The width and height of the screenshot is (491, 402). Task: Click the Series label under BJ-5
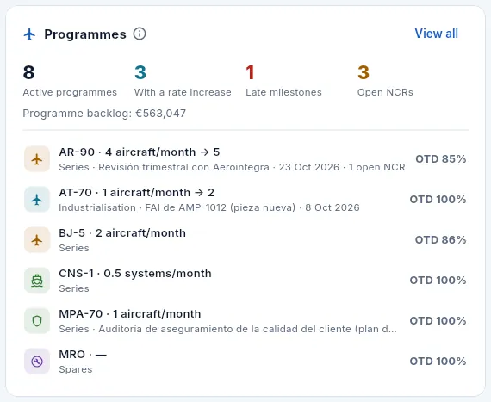pyautogui.click(x=74, y=248)
